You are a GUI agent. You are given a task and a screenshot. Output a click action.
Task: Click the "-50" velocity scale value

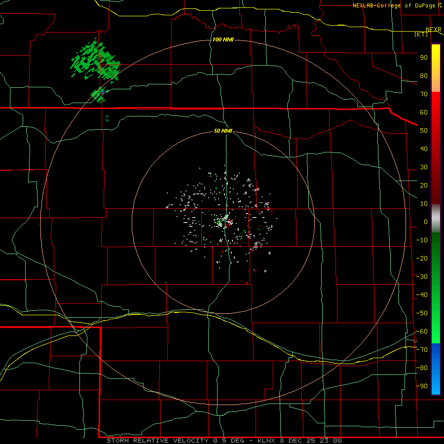pyautogui.click(x=422, y=313)
